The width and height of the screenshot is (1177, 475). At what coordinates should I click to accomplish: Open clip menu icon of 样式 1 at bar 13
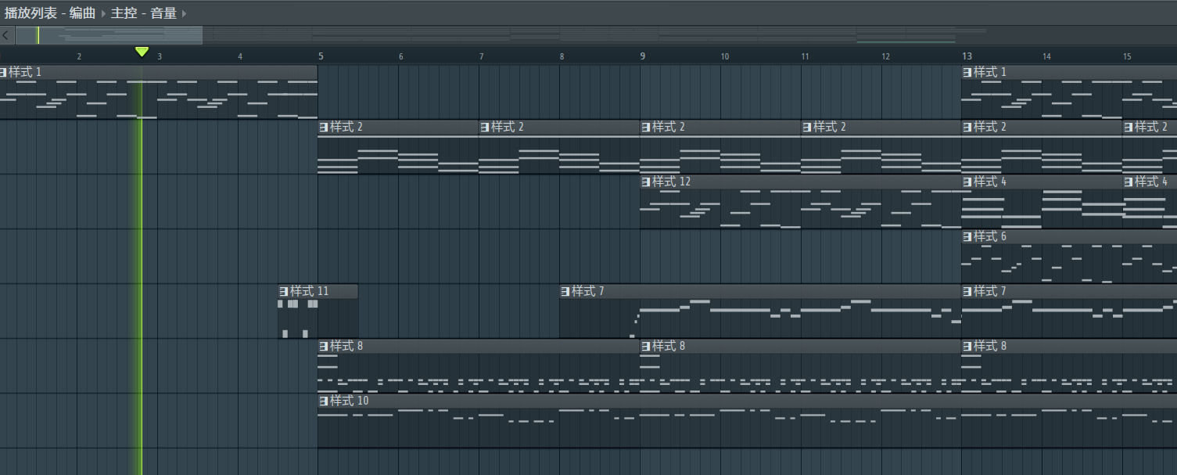pyautogui.click(x=967, y=72)
